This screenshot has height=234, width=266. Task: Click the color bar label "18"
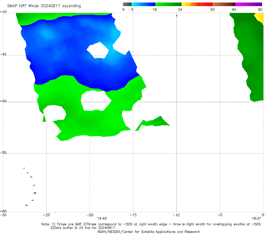pos(155,10)
